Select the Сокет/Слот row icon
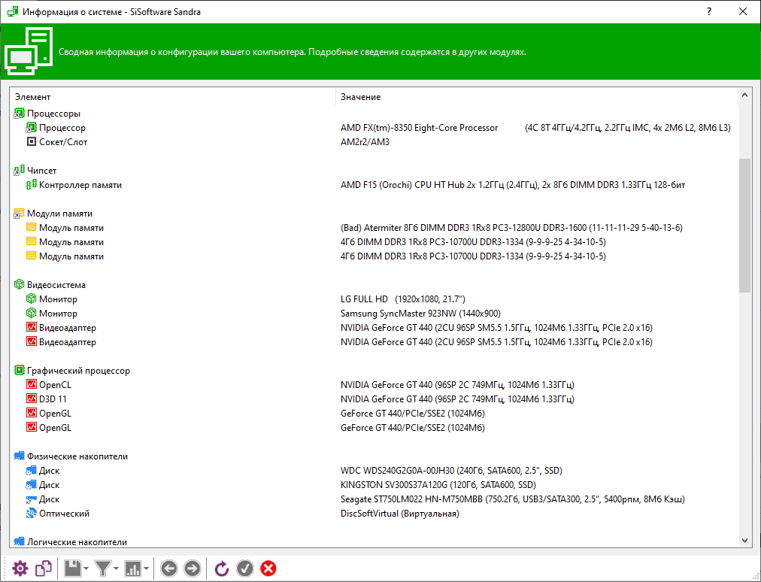Image resolution: width=761 pixels, height=582 pixels. pyautogui.click(x=31, y=141)
